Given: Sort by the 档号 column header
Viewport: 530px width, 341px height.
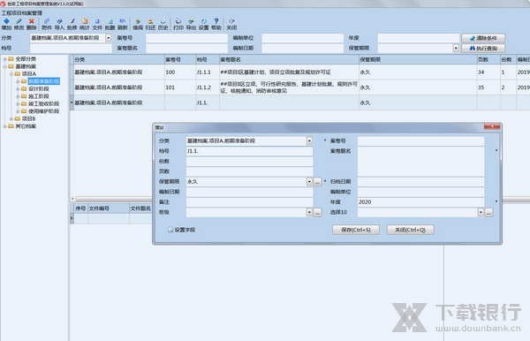Looking at the screenshot, I should (x=208, y=60).
